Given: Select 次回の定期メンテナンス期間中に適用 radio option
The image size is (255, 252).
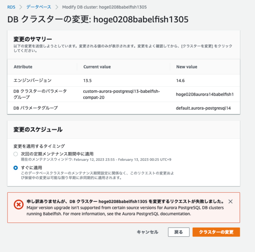Looking at the screenshot, I should (x=16, y=154).
